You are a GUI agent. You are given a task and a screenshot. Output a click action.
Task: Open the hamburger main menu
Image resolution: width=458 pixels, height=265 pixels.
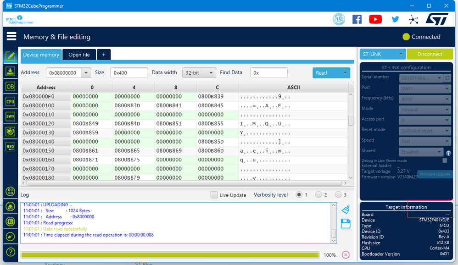point(11,37)
